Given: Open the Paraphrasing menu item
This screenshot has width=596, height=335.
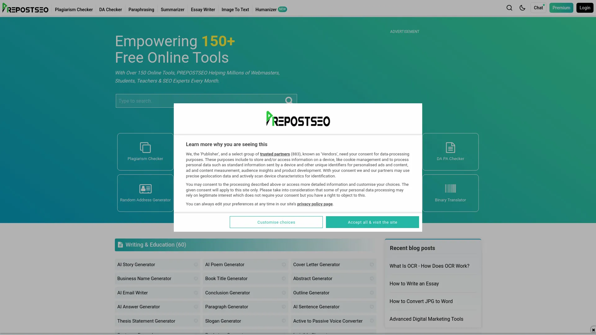Looking at the screenshot, I should tap(141, 9).
